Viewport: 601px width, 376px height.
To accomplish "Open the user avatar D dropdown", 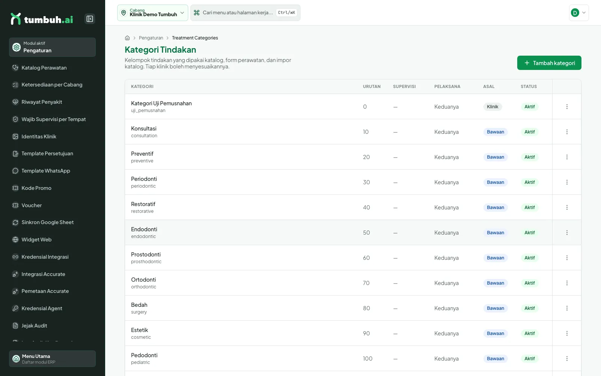I will point(579,13).
